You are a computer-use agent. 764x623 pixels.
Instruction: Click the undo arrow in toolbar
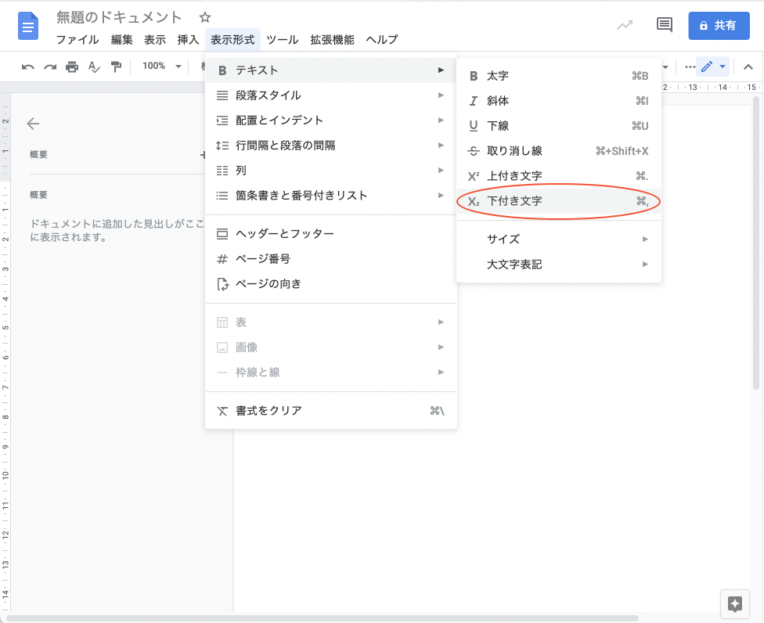click(28, 67)
